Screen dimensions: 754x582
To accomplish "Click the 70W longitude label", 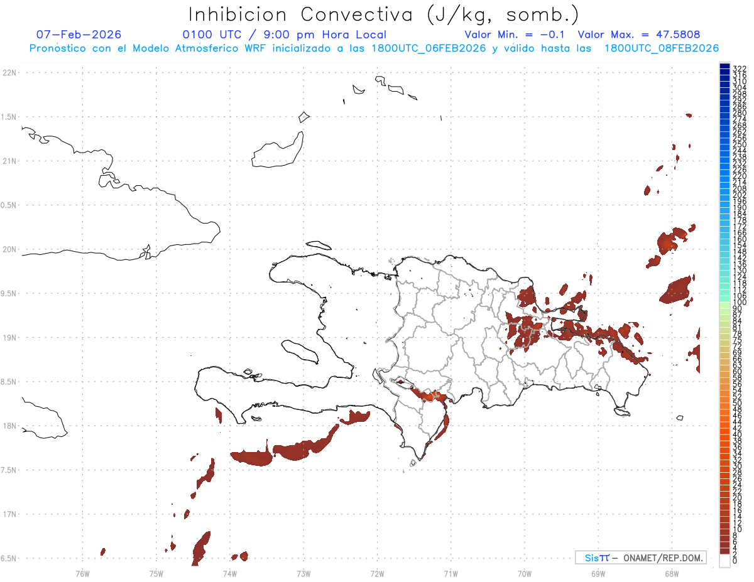I will pyautogui.click(x=525, y=573).
